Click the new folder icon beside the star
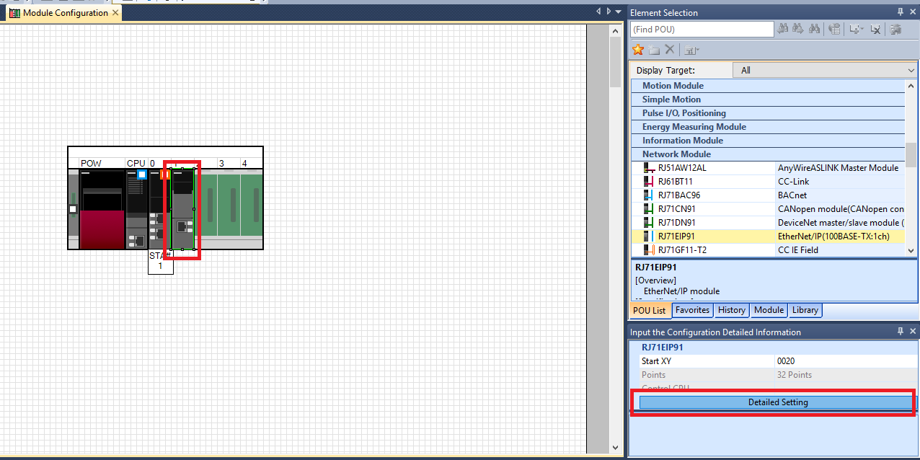This screenshot has width=920, height=460. [653, 50]
